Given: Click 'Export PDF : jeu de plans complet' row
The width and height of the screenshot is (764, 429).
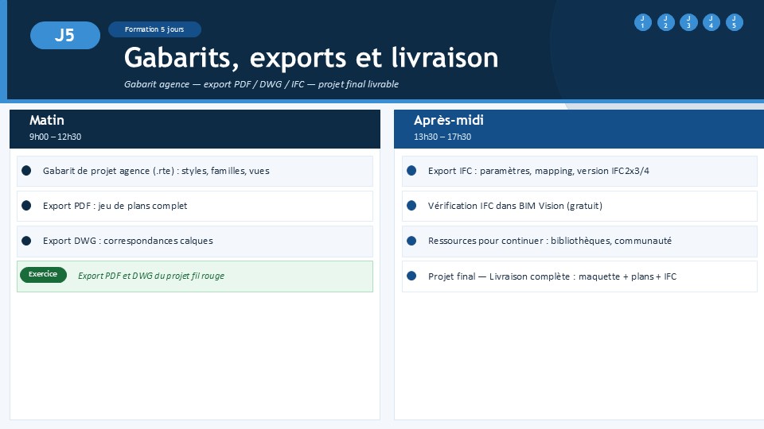Looking at the screenshot, I should point(195,207).
